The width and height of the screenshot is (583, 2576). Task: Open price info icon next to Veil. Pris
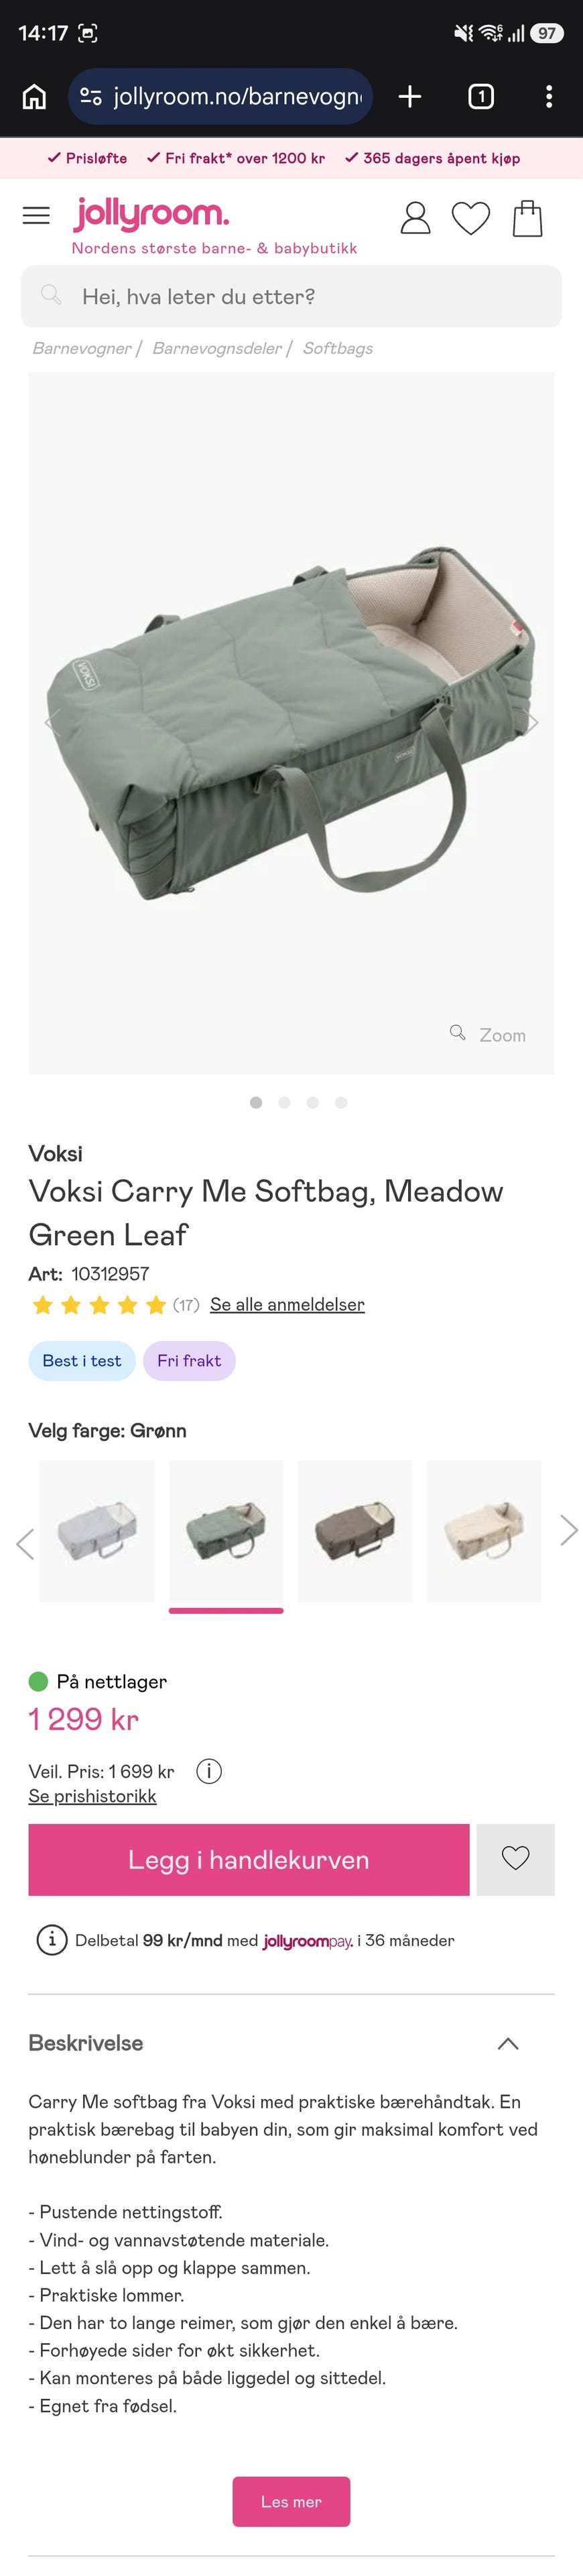[208, 1771]
